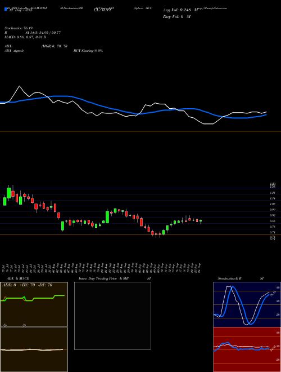Click the 1.21 price axis label
281x372 pixels.
pyautogui.click(x=273, y=193)
